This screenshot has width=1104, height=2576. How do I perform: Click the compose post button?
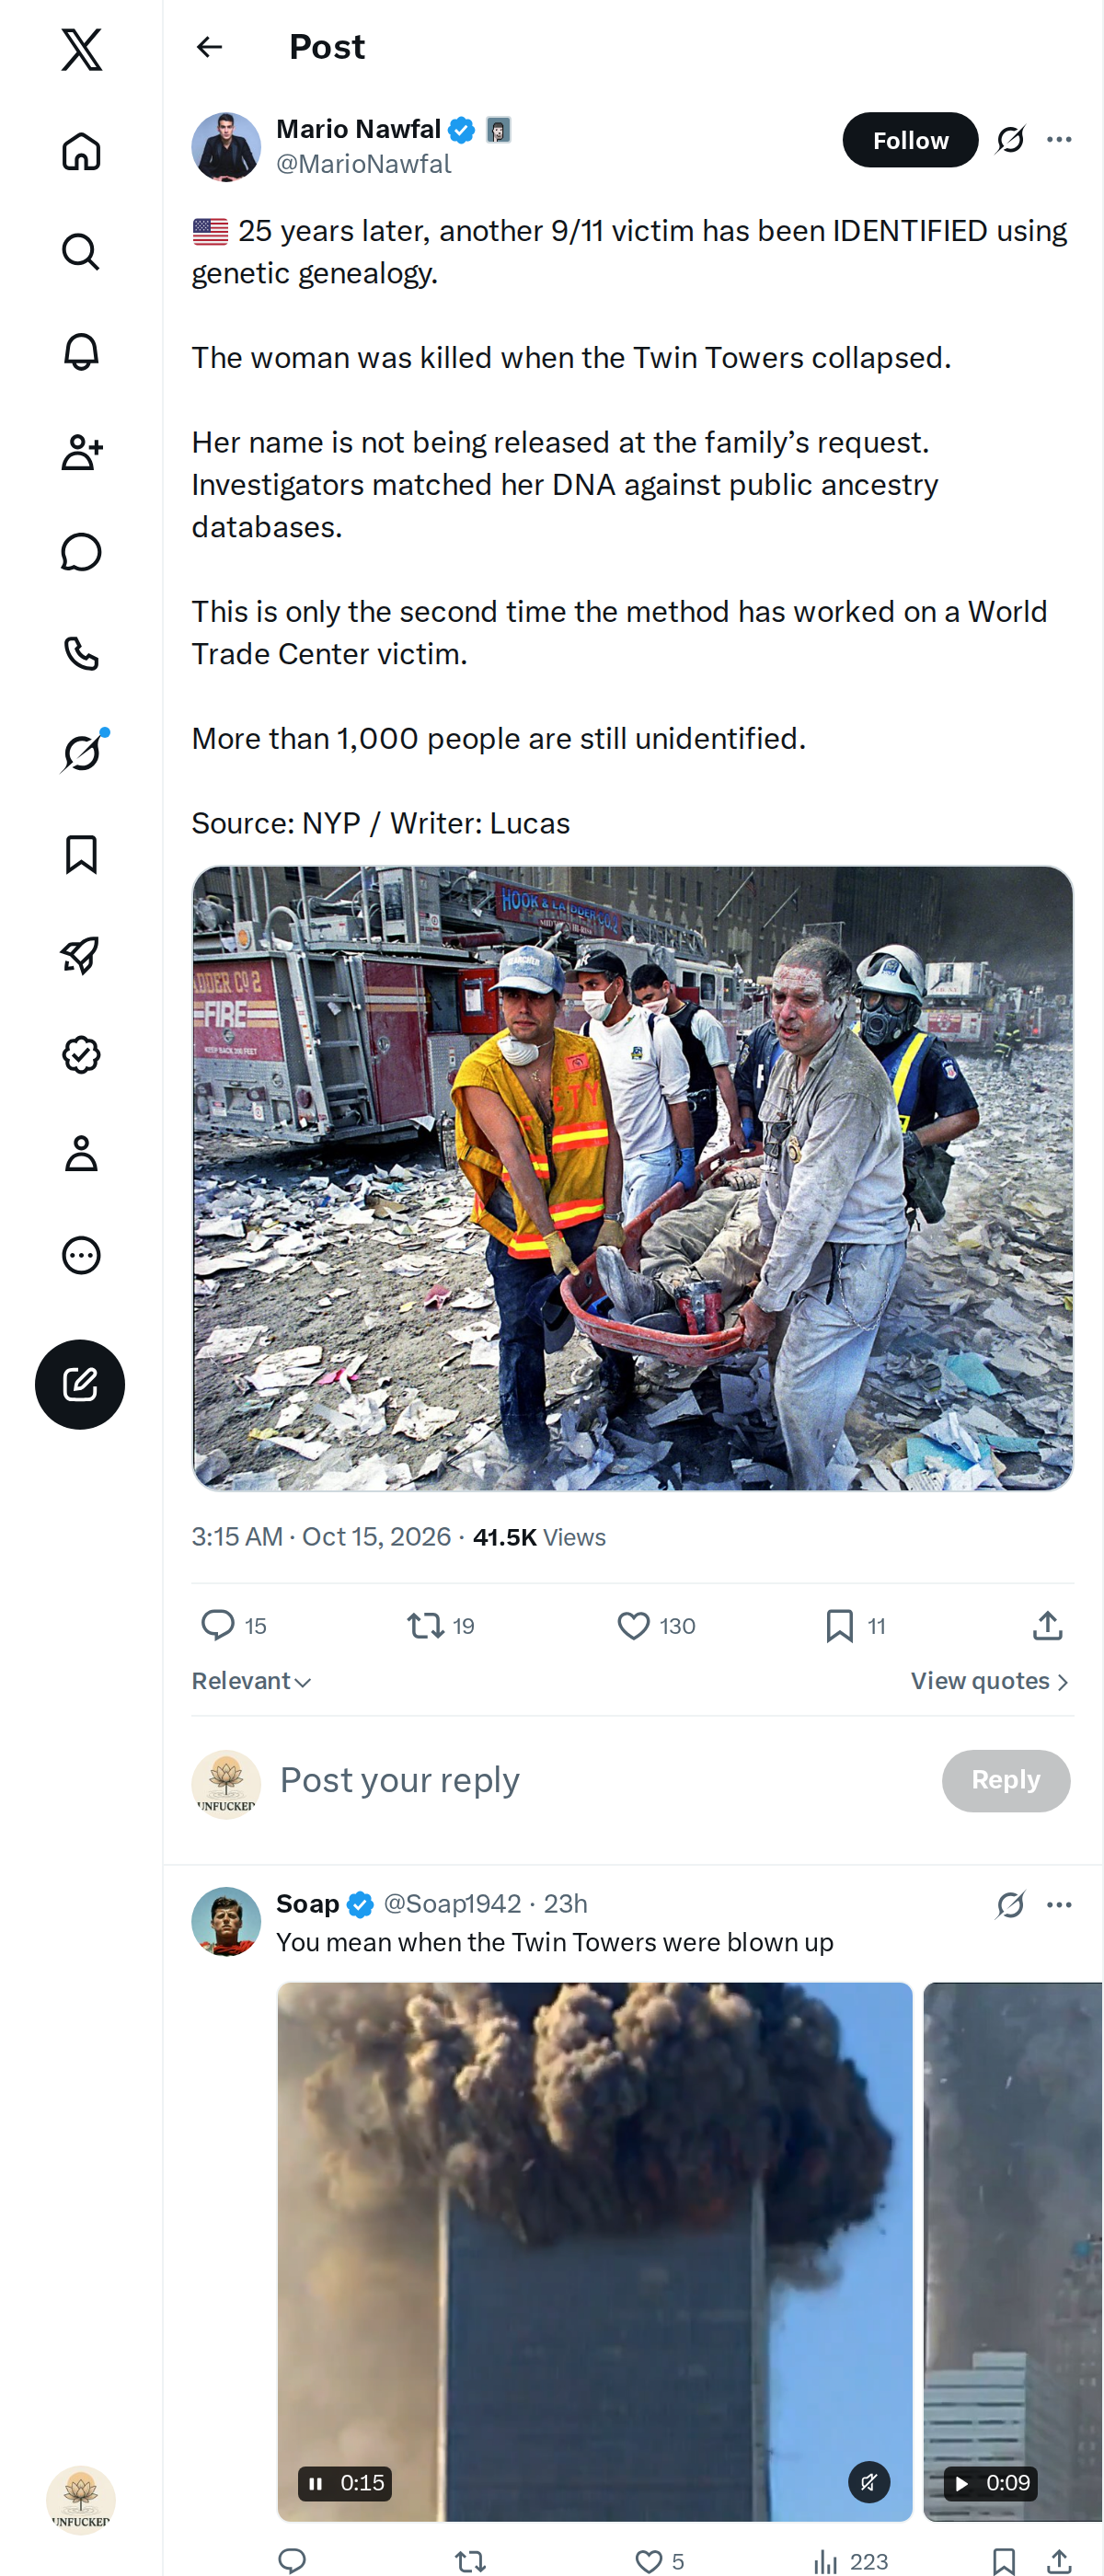point(80,1384)
